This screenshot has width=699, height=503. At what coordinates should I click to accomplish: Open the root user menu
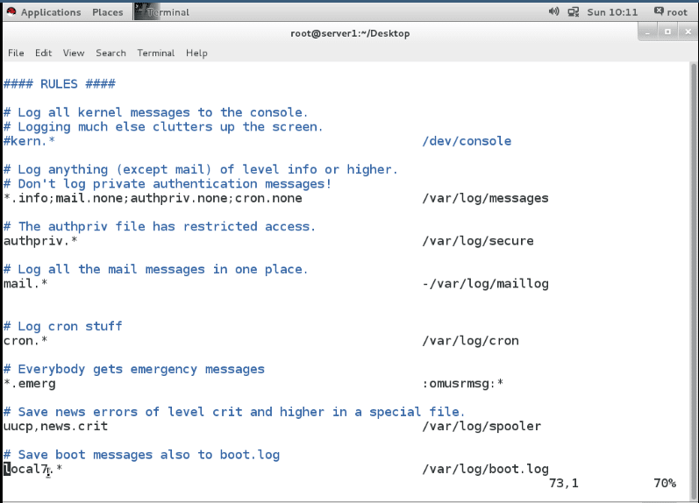(x=677, y=12)
